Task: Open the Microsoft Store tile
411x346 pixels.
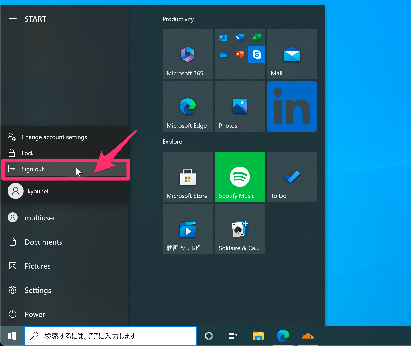Action: (x=188, y=177)
